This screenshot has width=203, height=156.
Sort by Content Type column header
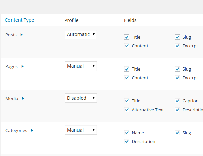point(20,20)
